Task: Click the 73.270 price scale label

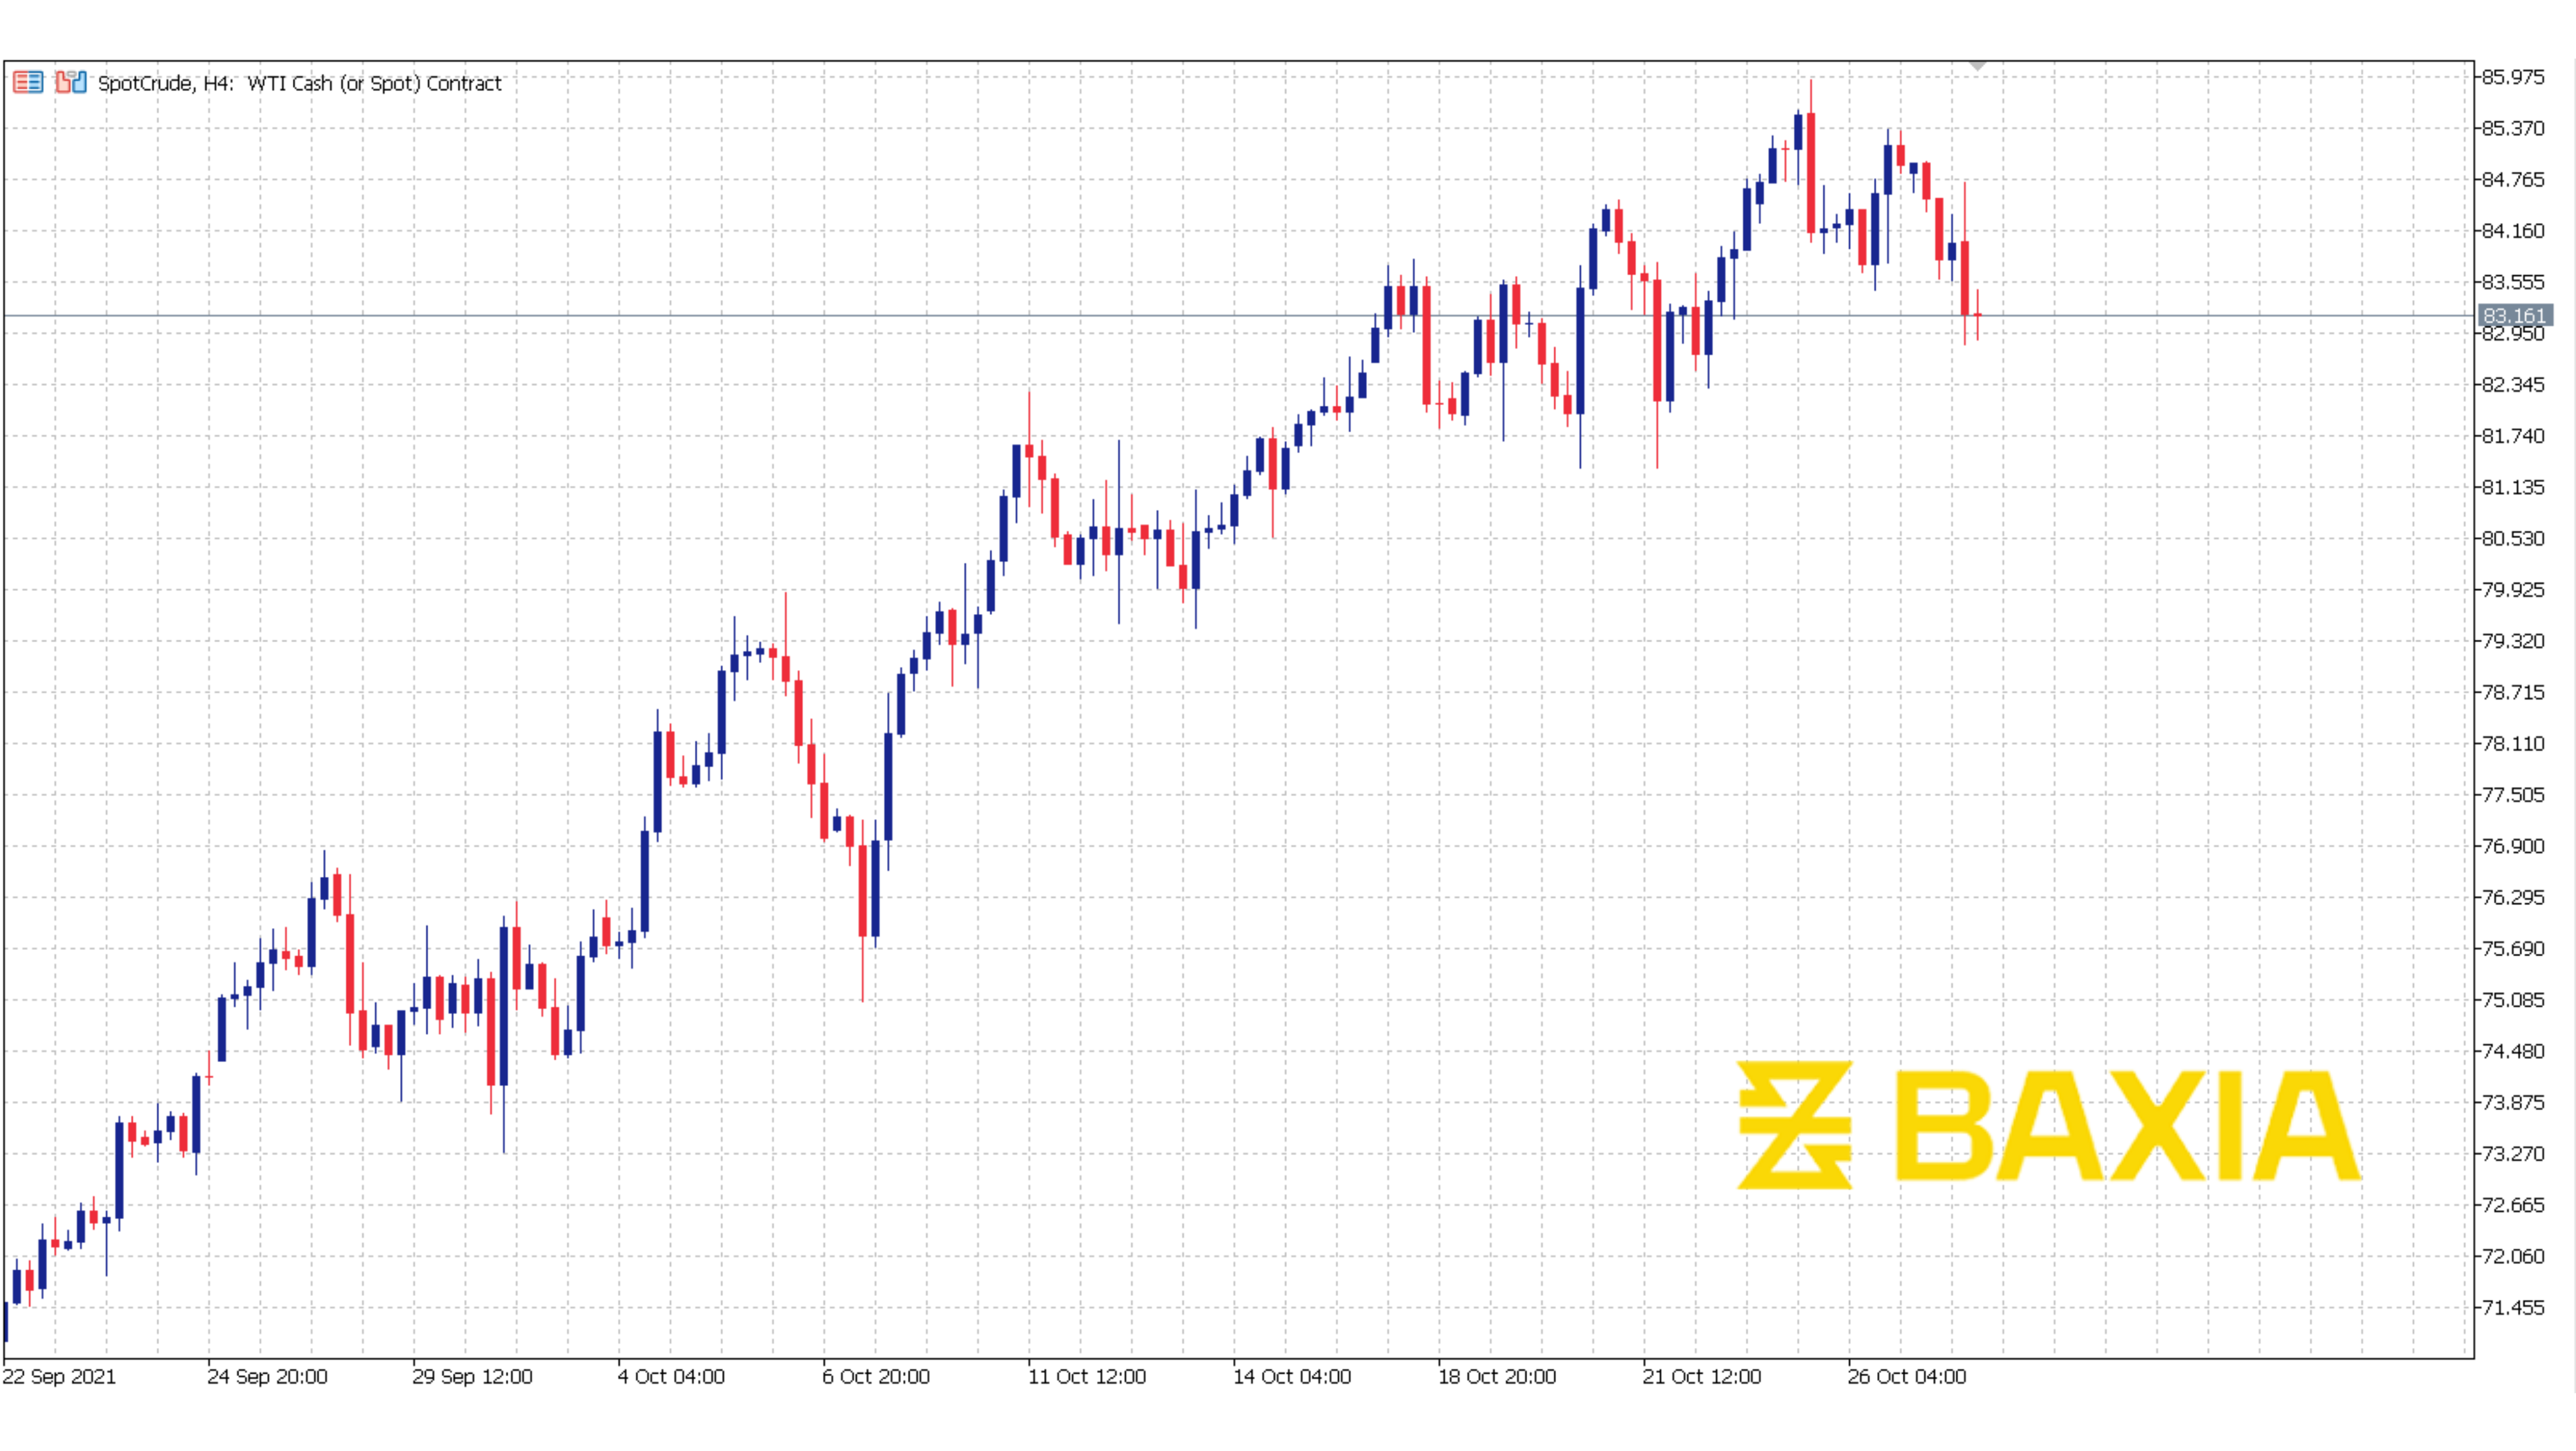Action: pyautogui.click(x=2513, y=1154)
